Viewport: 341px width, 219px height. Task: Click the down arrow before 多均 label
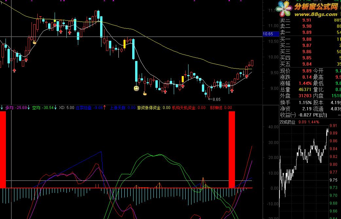pyautogui.click(x=2, y=108)
